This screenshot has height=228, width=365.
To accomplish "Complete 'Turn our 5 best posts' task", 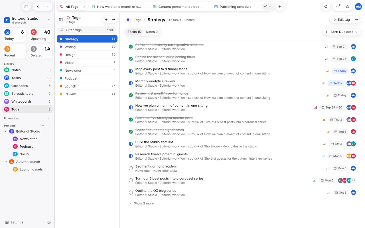I will [x=131, y=180].
